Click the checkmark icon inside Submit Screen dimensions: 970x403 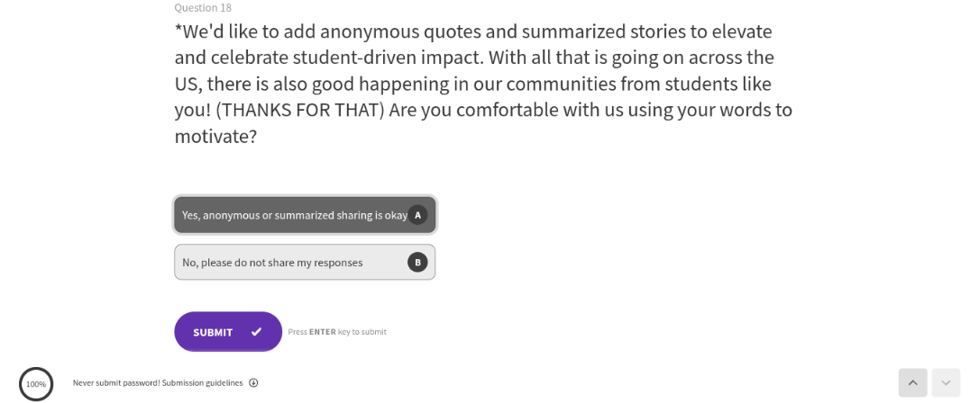(257, 332)
